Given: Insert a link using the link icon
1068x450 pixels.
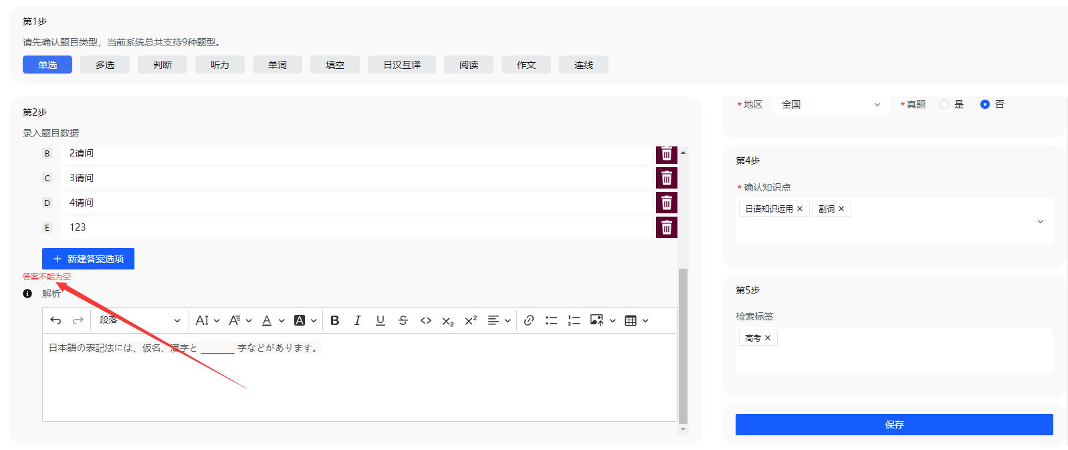Looking at the screenshot, I should point(528,321).
